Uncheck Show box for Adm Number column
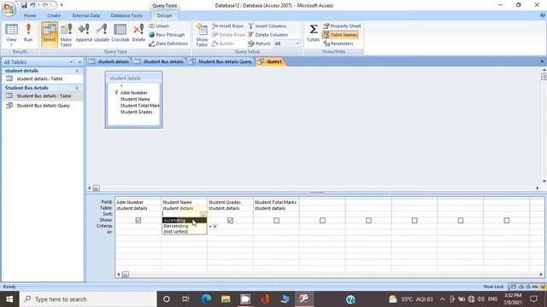The width and height of the screenshot is (547, 307). tap(138, 220)
